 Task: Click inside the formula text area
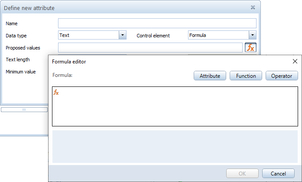pyautogui.click(x=175, y=109)
